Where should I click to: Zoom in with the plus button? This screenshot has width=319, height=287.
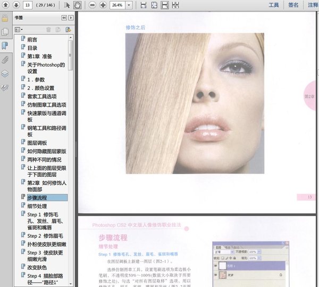pyautogui.click(x=103, y=5)
